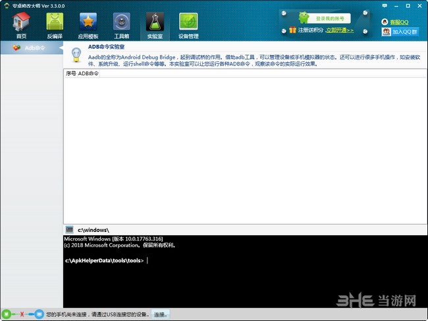This screenshot has height=321, width=428.
Task: Click the ADB命令 column header
Action: [x=88, y=73]
